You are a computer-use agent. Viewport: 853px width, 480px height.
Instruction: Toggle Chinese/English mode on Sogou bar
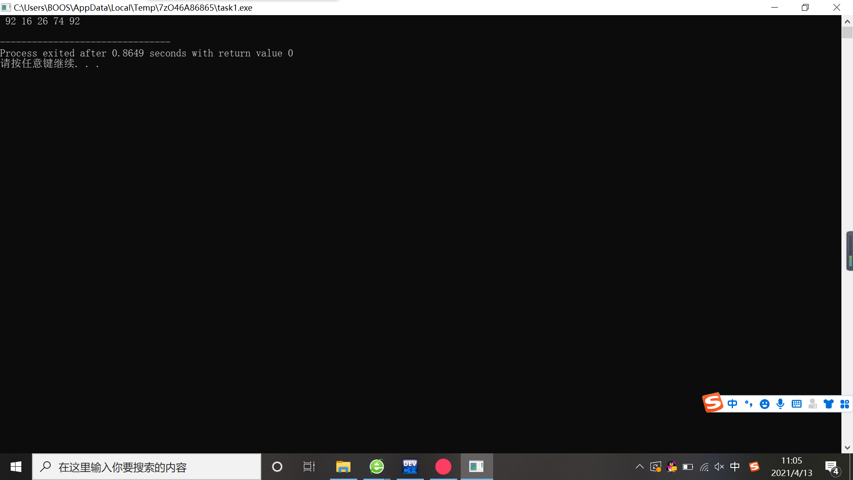coord(732,404)
